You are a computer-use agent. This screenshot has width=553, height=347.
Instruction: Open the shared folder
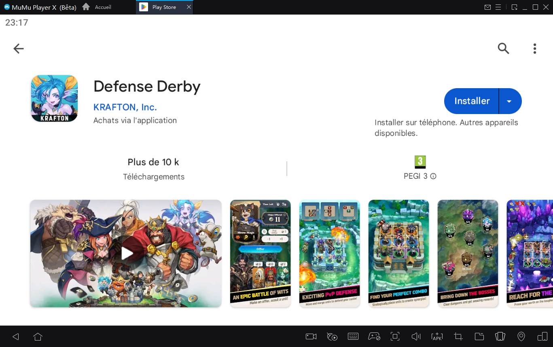479,336
